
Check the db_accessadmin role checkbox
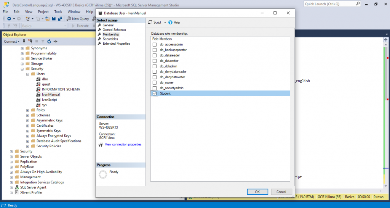tap(155, 45)
